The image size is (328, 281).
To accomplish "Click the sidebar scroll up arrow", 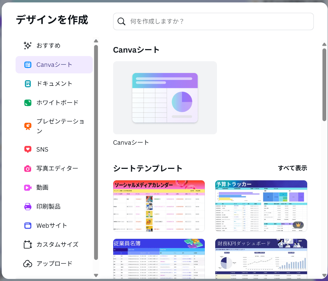I will pos(96,41).
